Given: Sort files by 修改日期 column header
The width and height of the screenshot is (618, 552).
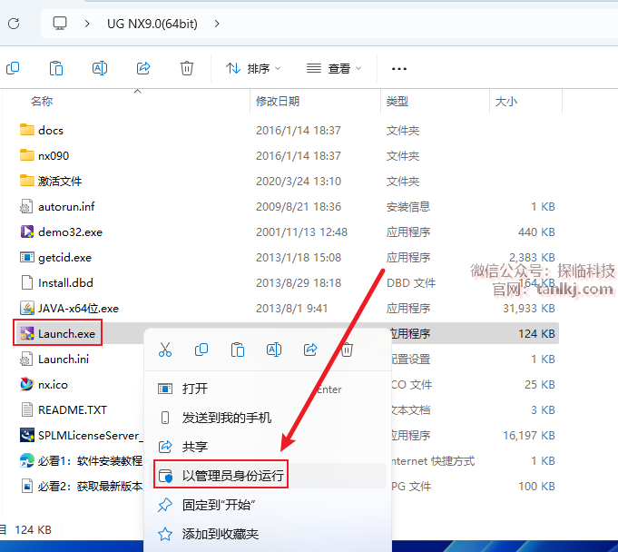Looking at the screenshot, I should tap(278, 102).
